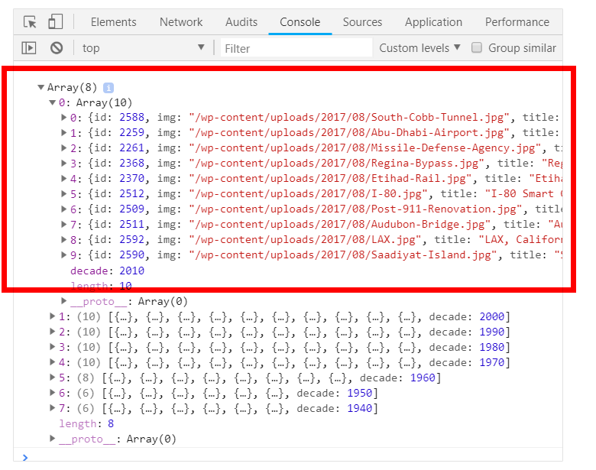Expand the array with decade 1950

53,393
